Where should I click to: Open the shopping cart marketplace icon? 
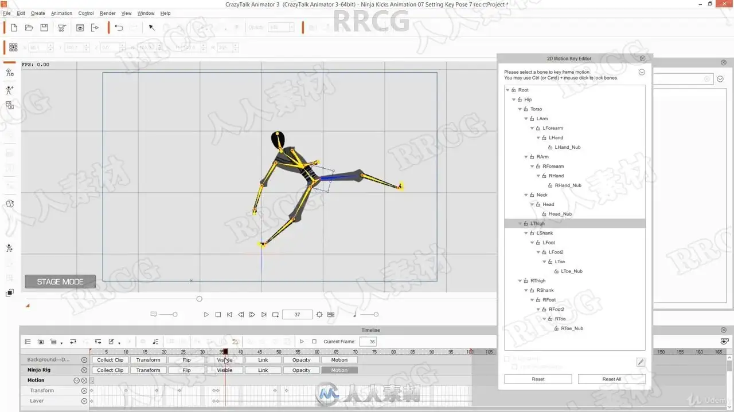62,27
